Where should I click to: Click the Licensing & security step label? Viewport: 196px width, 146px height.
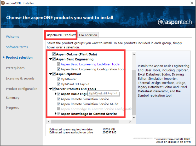(20, 78)
